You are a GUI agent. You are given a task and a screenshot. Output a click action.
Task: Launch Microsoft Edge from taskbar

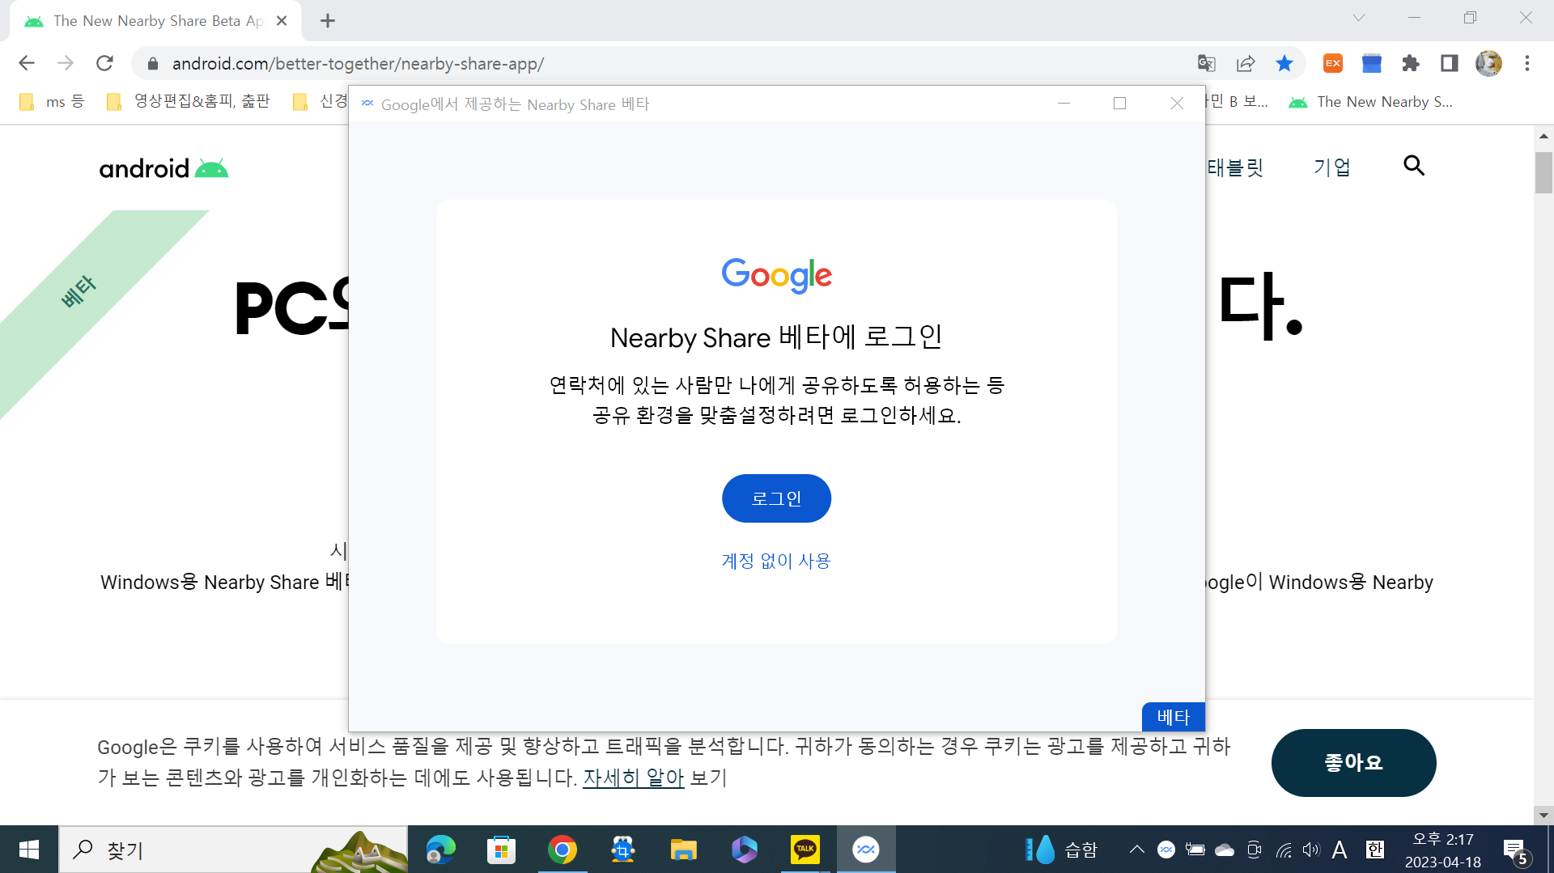(x=441, y=850)
